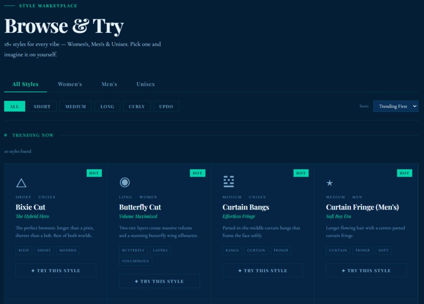
Task: Filter styles by CURLY
Action: click(137, 107)
